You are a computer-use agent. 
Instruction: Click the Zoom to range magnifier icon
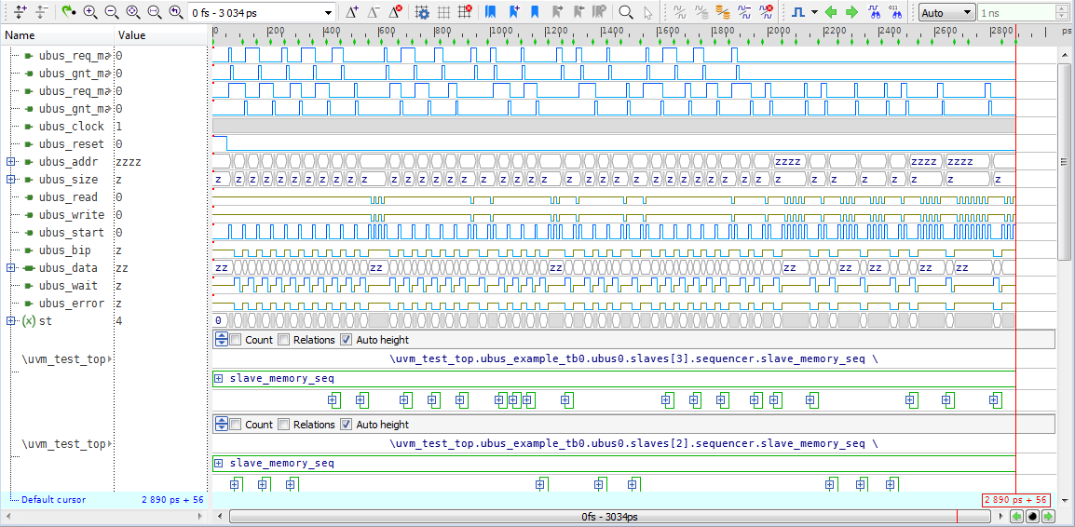(x=155, y=12)
